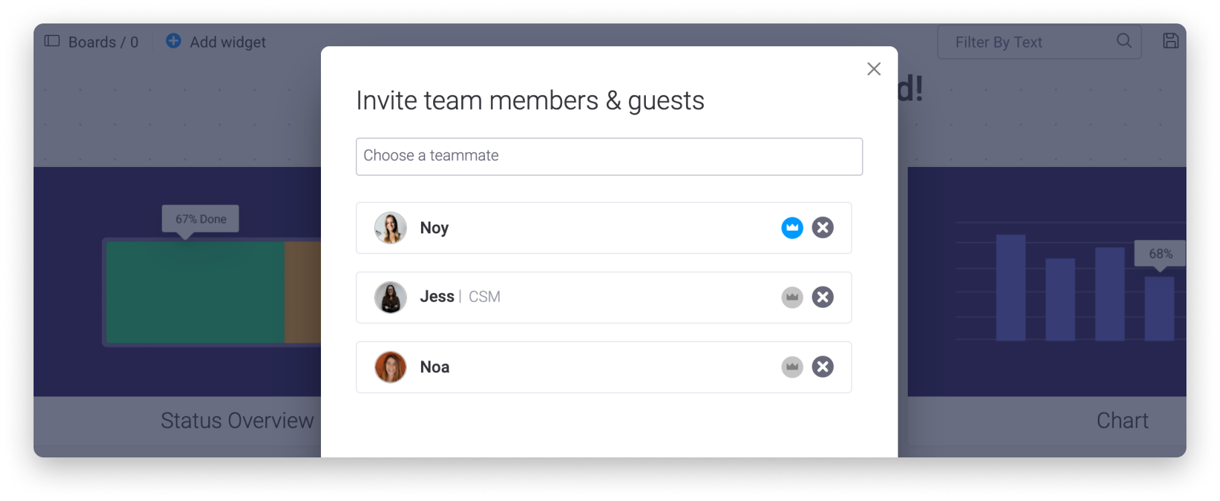Click the green segment of status bar
Viewport: 1220px width, 501px height.
(x=195, y=292)
